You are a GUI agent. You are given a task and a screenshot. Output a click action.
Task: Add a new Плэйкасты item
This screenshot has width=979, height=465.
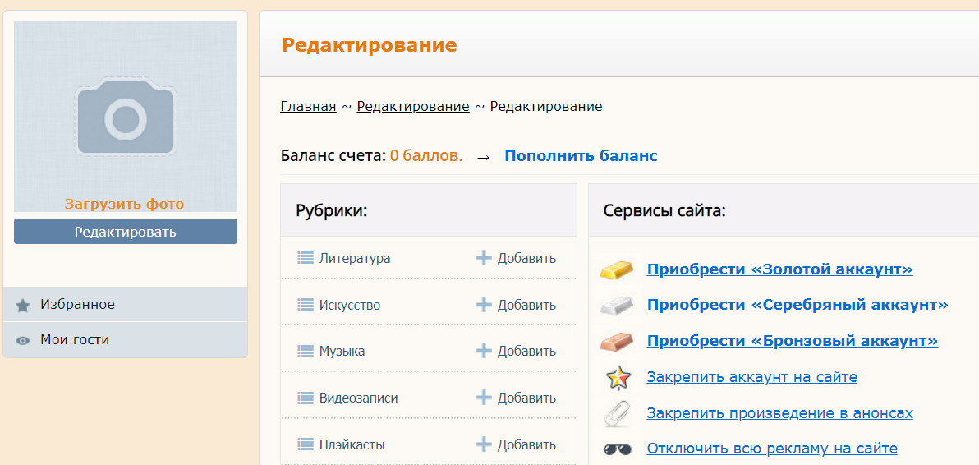point(516,445)
